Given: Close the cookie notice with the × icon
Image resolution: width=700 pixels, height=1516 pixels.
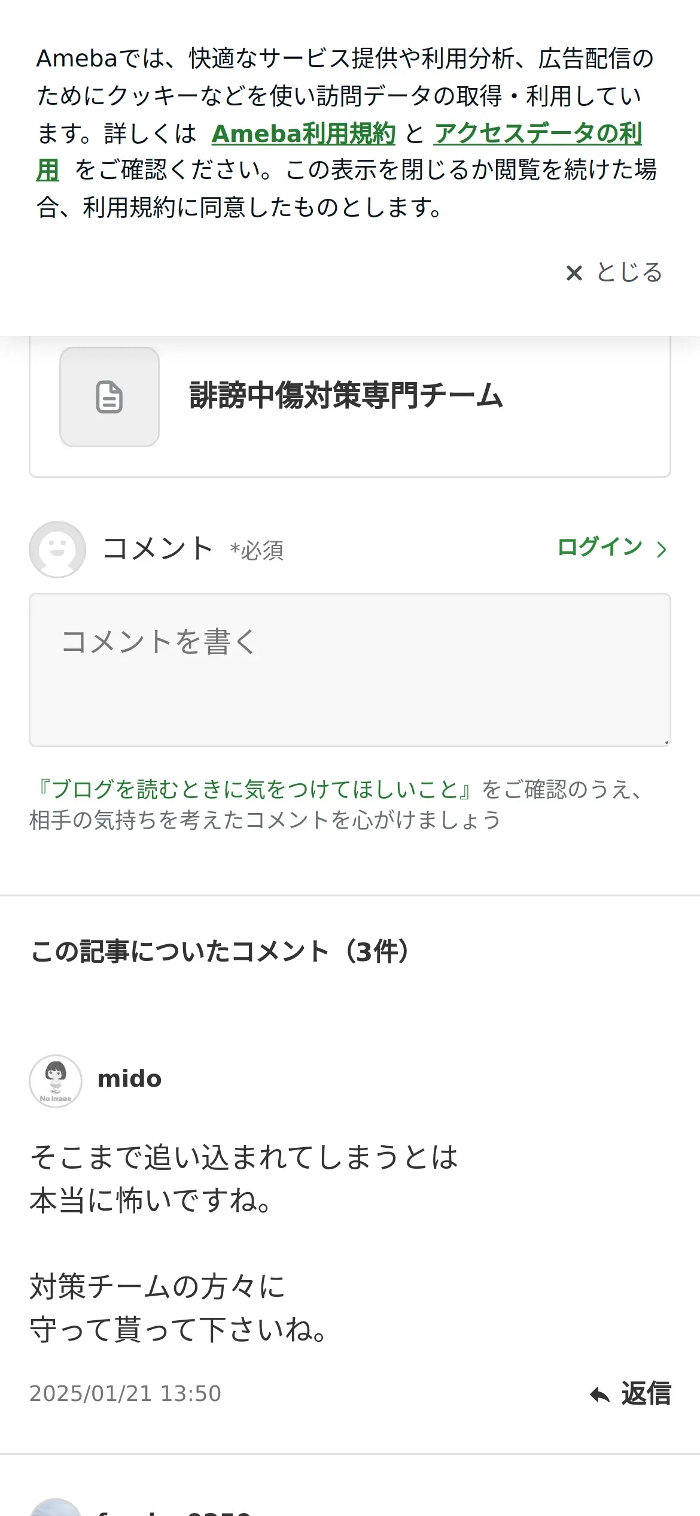Looking at the screenshot, I should [x=574, y=273].
